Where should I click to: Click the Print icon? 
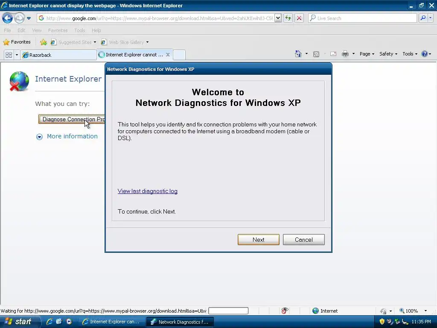(x=345, y=54)
